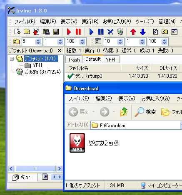Adjust spinner of first 100 field
This screenshot has width=182, height=195.
82,42
